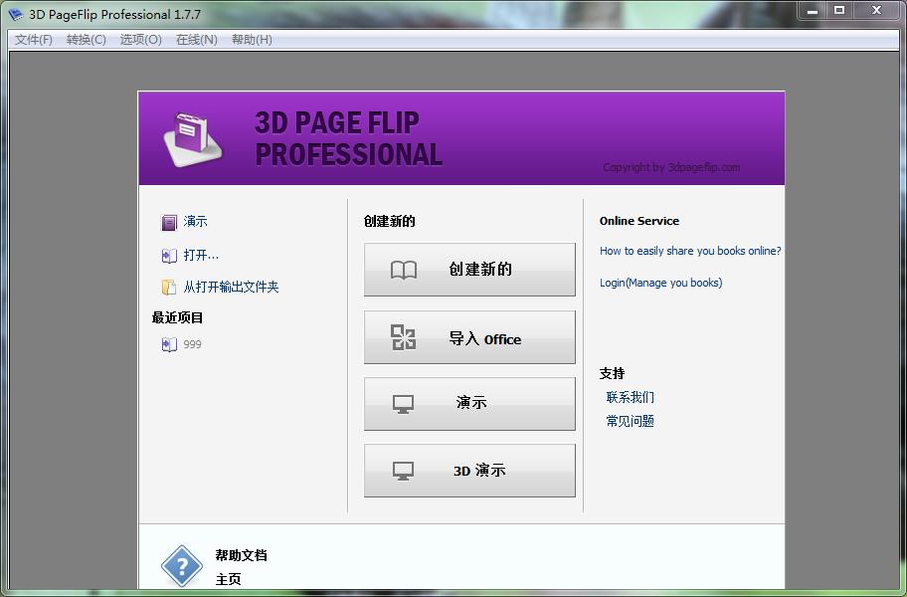Click the 创建新的 heading above the buttons
This screenshot has width=907, height=597.
389,222
